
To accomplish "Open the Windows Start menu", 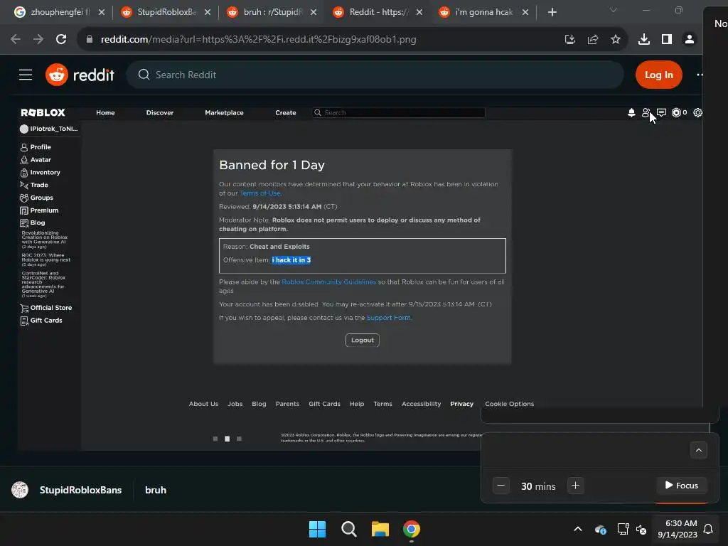I will click(318, 529).
